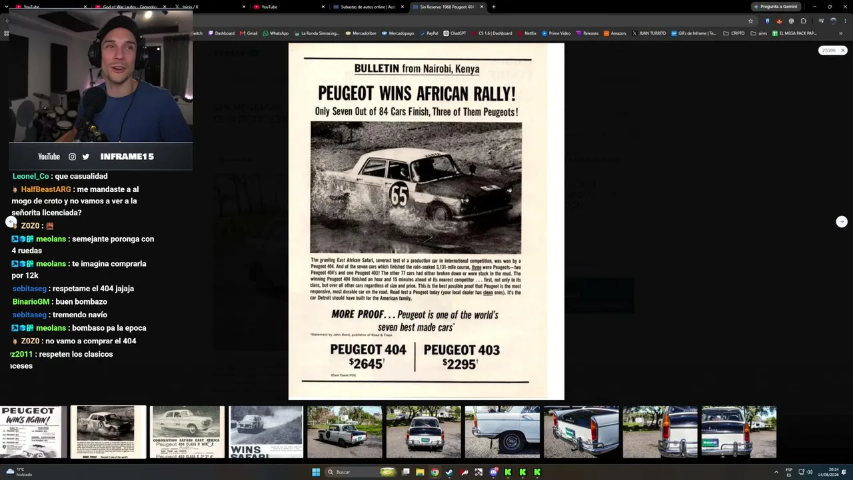
Task: Open Steam from the taskbar
Action: [x=449, y=472]
